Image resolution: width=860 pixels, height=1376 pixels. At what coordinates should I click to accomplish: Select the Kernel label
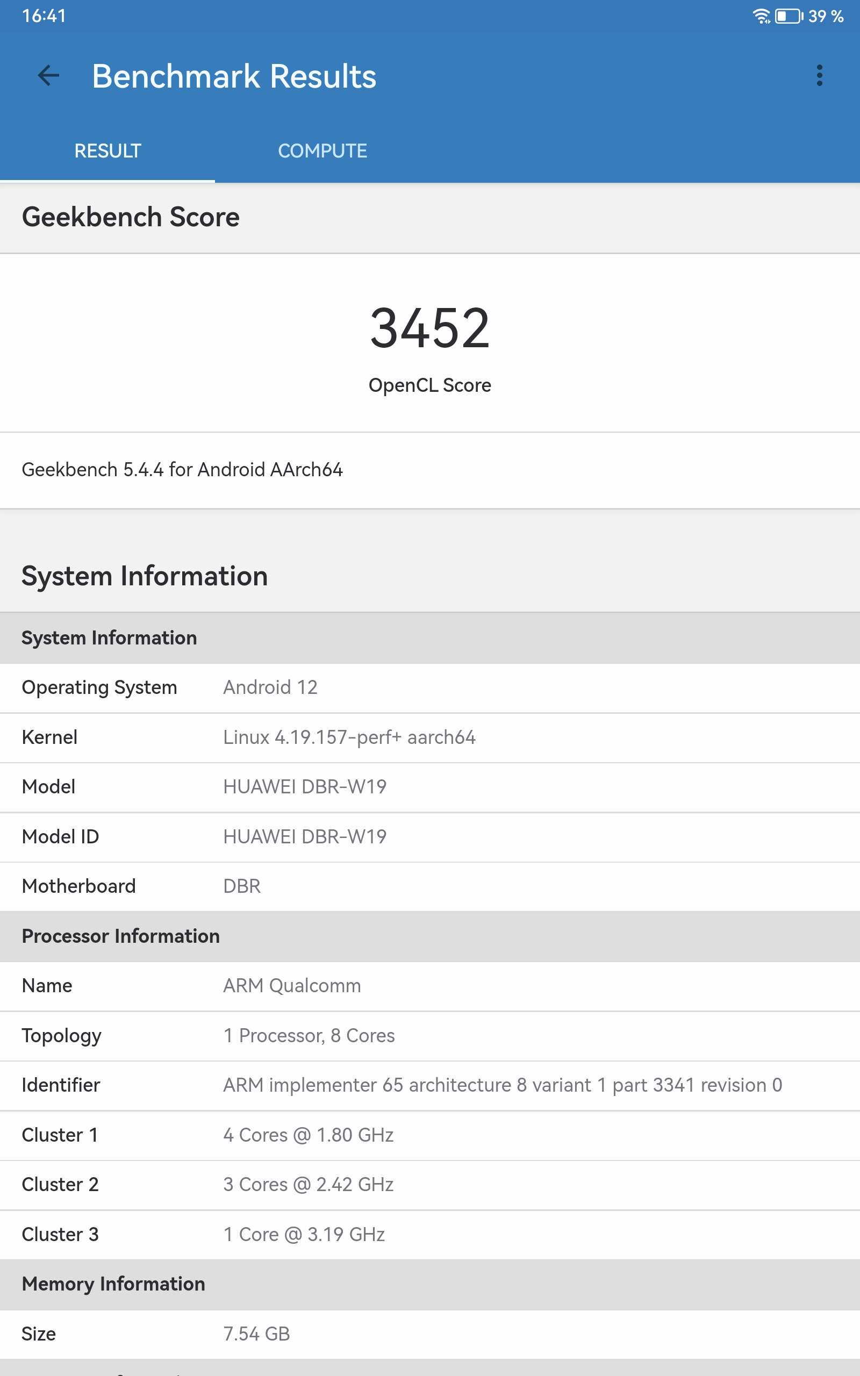pos(49,737)
